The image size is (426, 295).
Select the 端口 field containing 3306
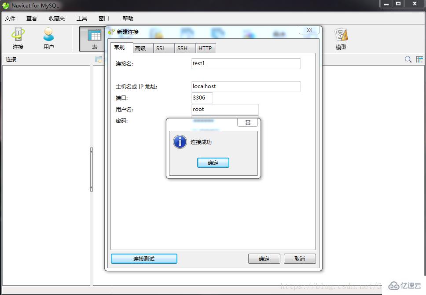[202, 98]
